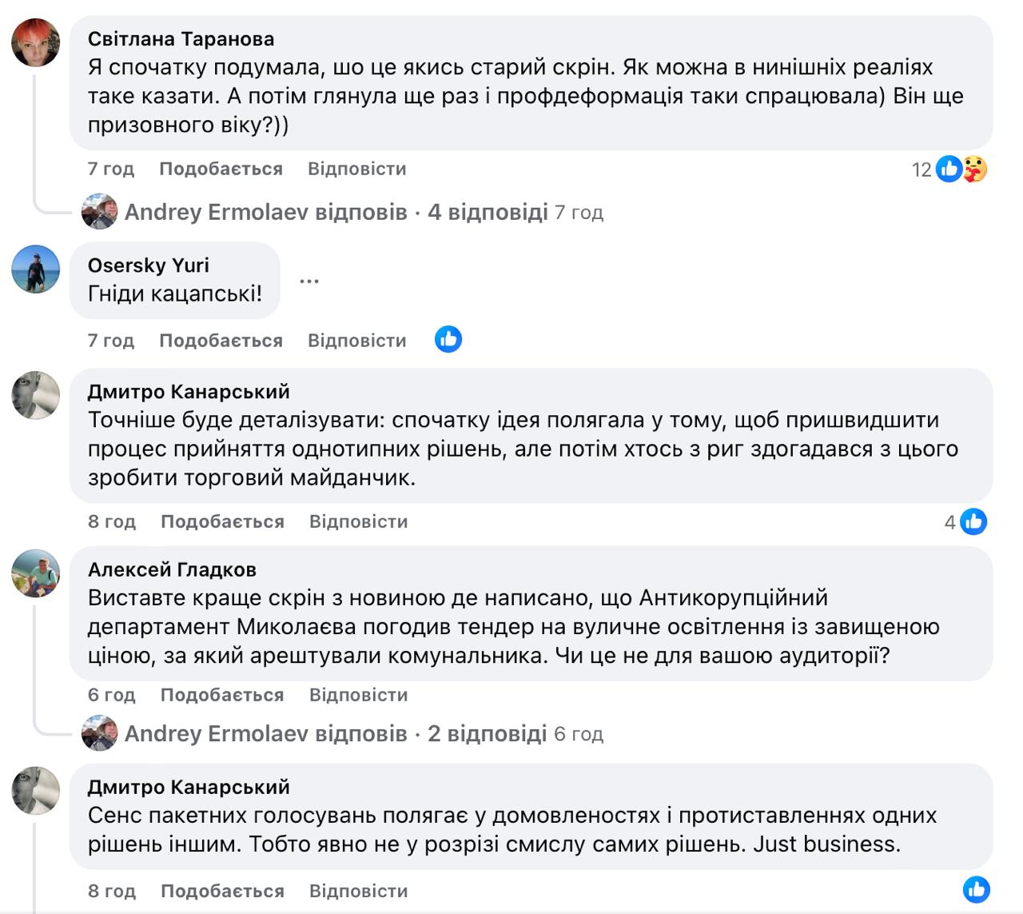The height and width of the screenshot is (914, 1023).
Task: Click the like reaction with 4 count
Action: click(973, 521)
